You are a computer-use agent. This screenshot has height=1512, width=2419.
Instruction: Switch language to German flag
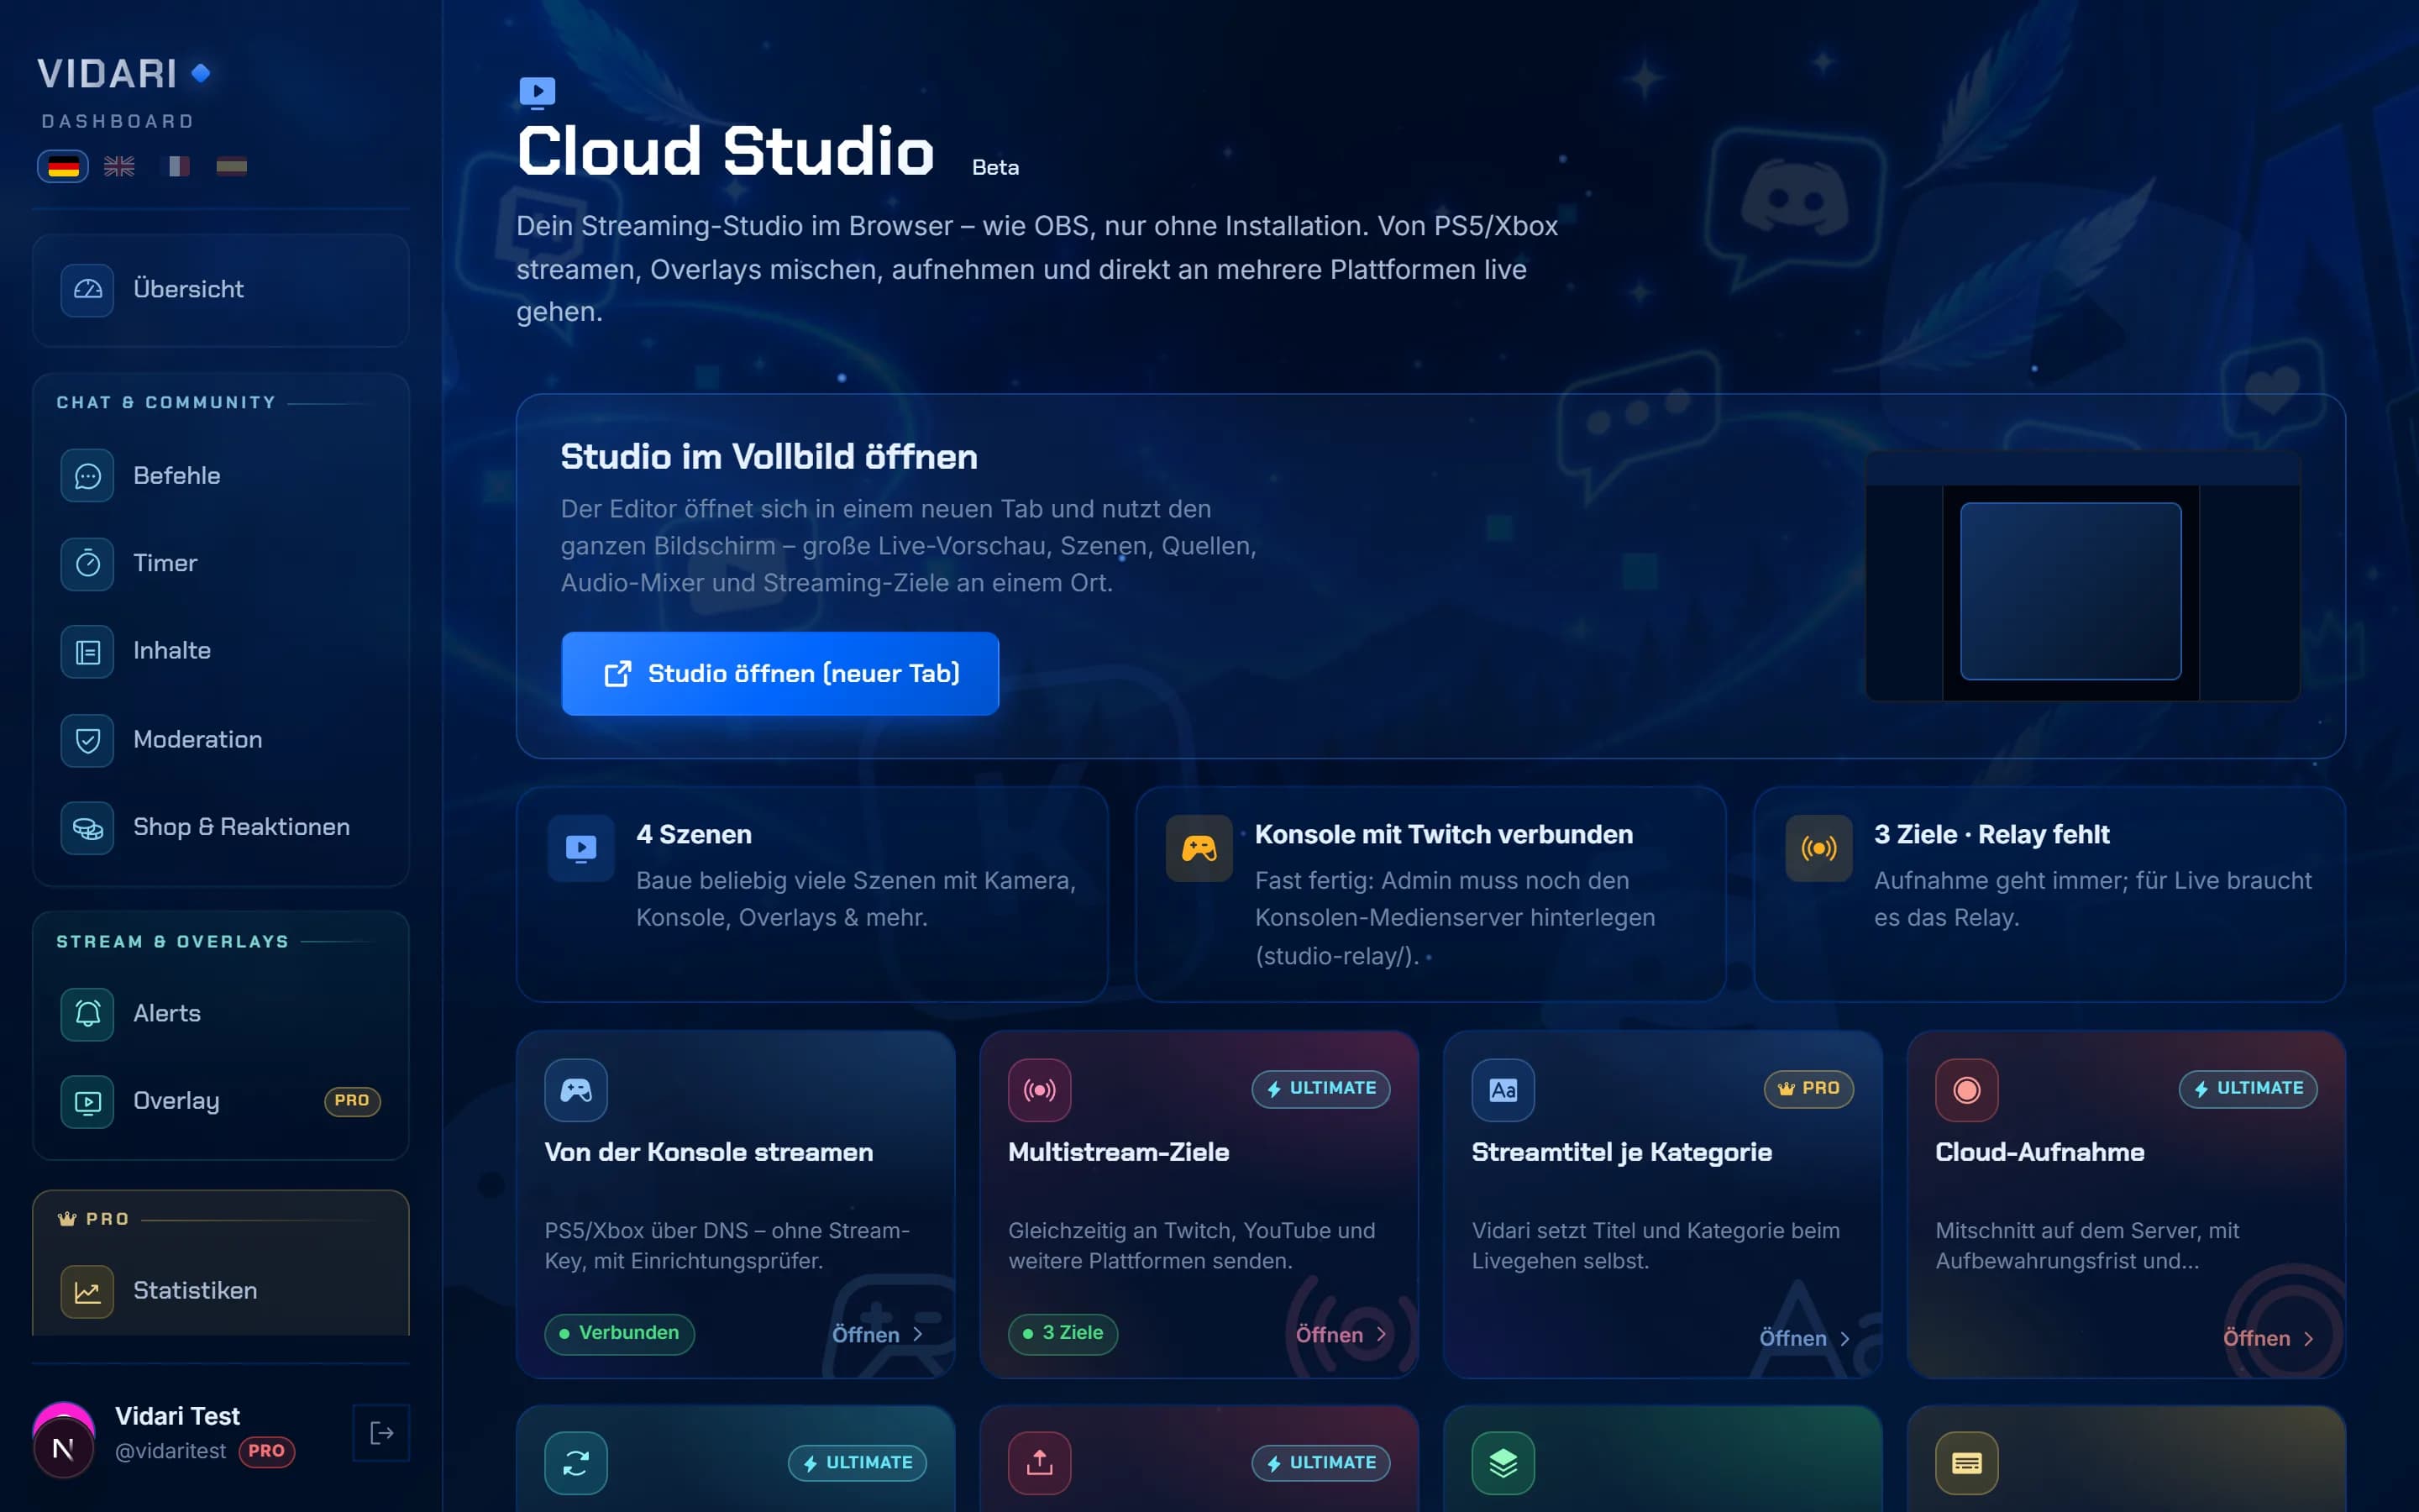[x=63, y=166]
